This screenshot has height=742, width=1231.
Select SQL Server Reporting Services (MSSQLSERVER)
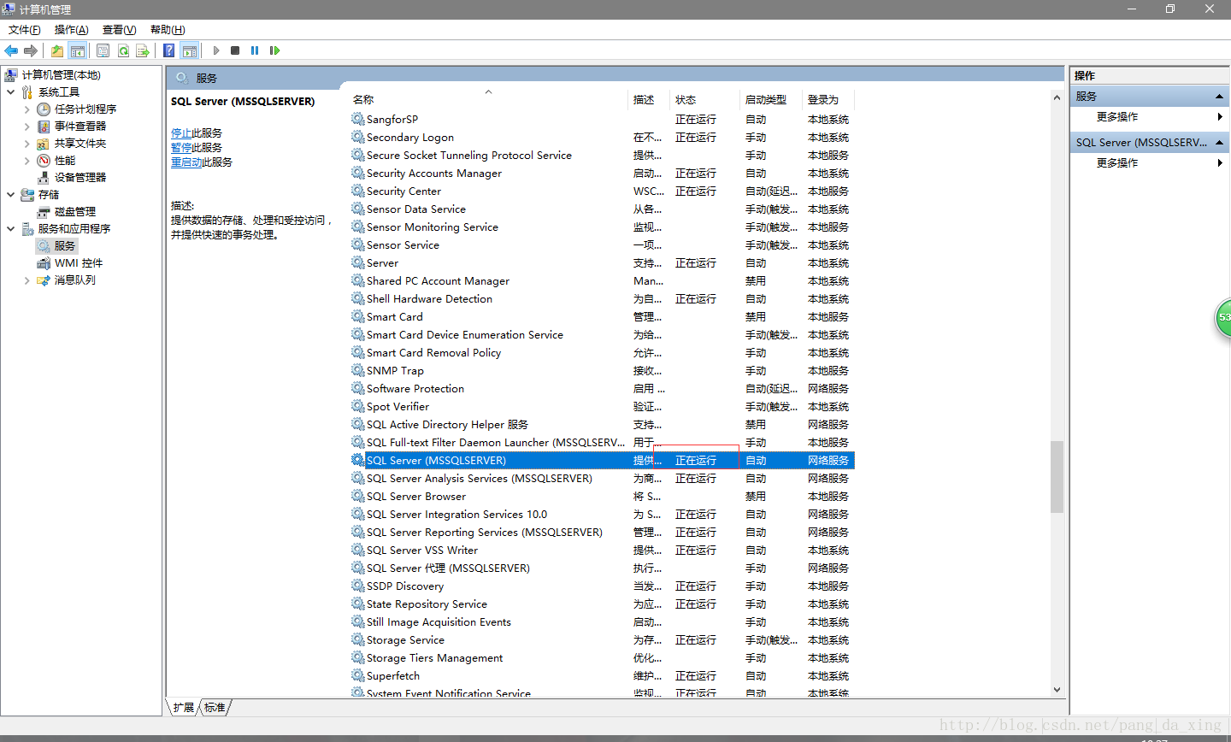pyautogui.click(x=602, y=533)
